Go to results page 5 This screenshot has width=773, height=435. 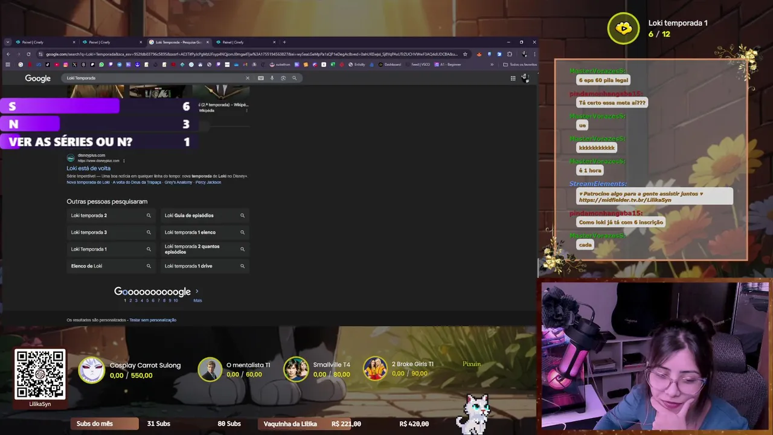click(x=147, y=300)
